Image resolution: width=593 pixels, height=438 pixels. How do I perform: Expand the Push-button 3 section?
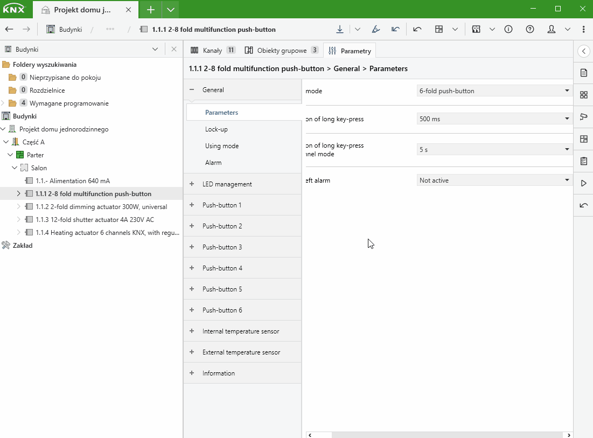point(192,247)
